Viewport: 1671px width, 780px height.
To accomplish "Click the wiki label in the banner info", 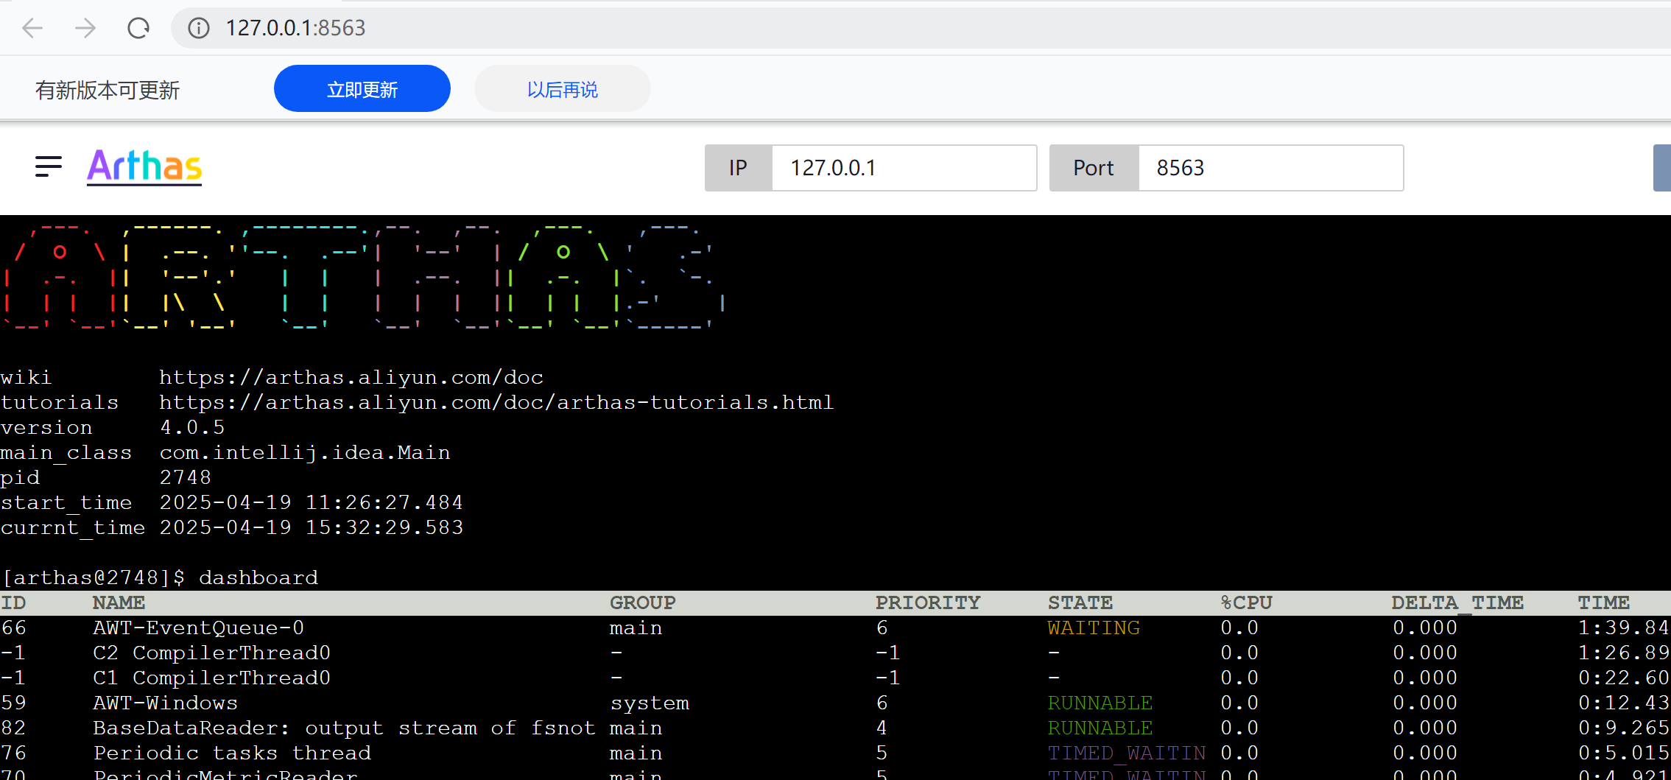I will 27,377.
